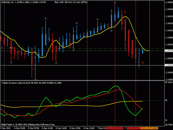Click the '6 Dec 15:00' time axis label

tap(61, 128)
